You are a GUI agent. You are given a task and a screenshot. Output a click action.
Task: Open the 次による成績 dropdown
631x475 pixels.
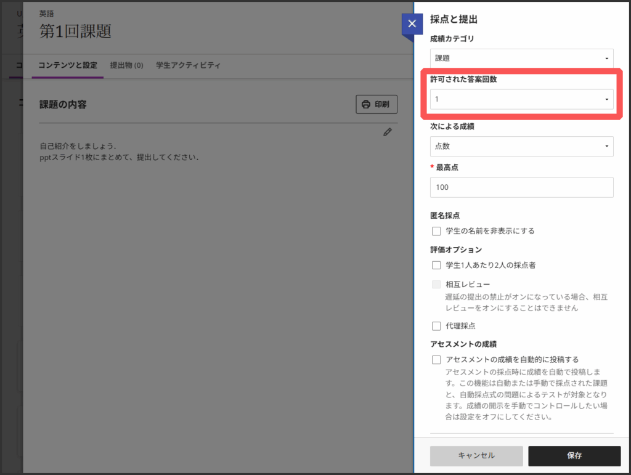[521, 146]
